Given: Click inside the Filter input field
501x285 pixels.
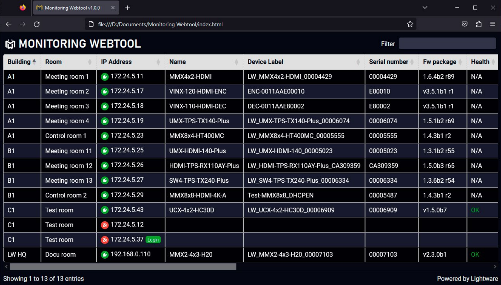Looking at the screenshot, I should tap(447, 43).
